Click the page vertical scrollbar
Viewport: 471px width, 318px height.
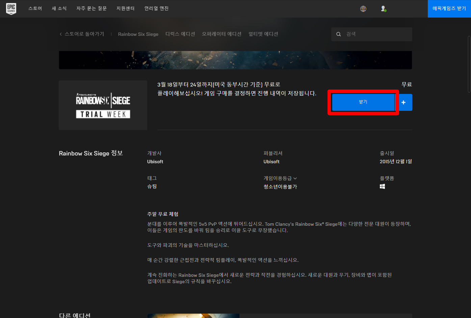(x=469, y=64)
